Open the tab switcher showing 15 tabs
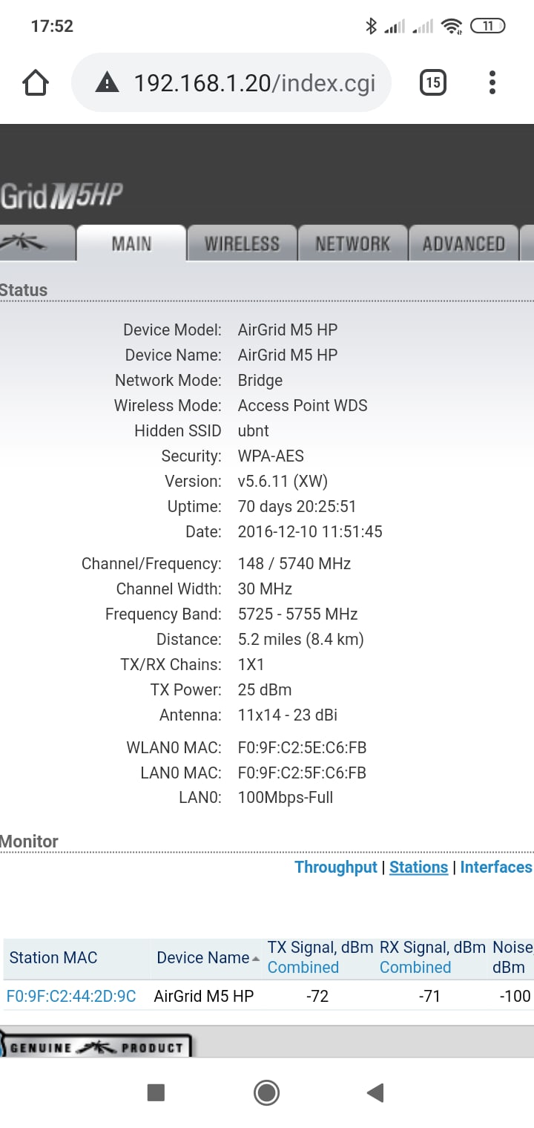 (432, 82)
